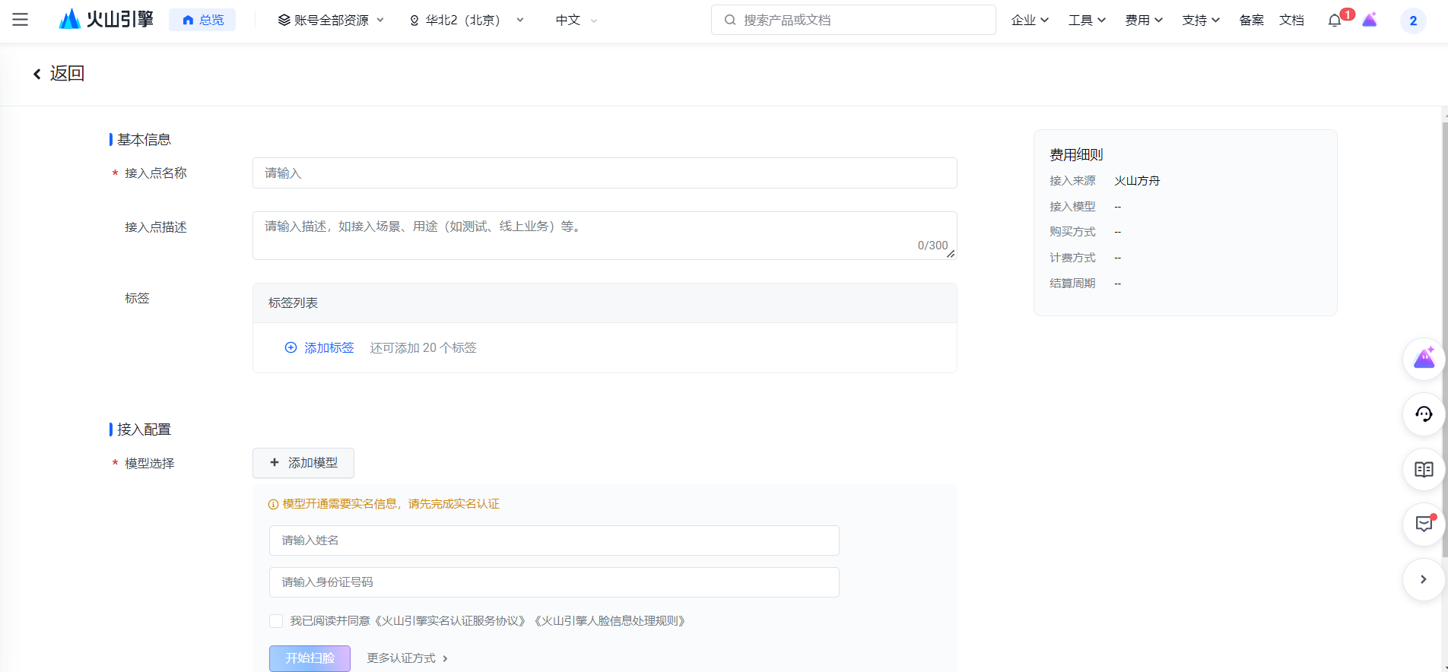Screen dimensions: 1448x672
Task: Click the 文档 menu item
Action: click(1291, 20)
